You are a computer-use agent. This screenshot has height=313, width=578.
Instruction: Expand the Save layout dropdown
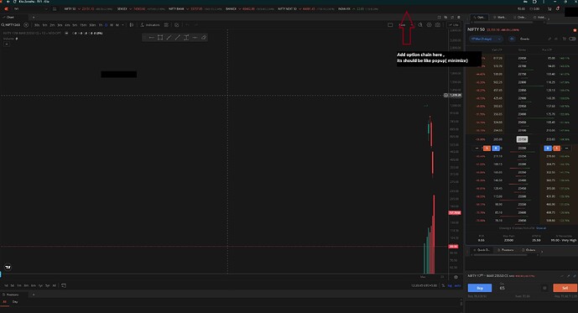tap(412, 25)
